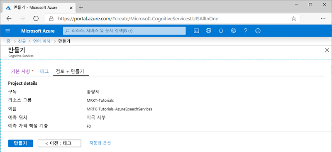The width and height of the screenshot is (332, 152).
Task: Go to 신규 in the breadcrumb
Action: pyautogui.click(x=22, y=41)
